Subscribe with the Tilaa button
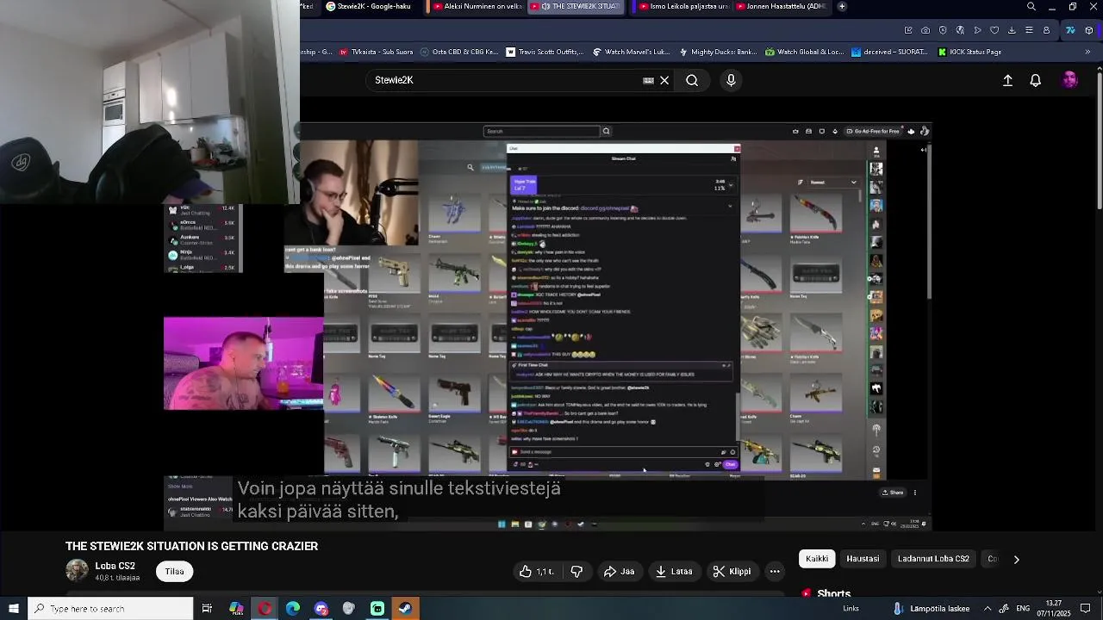This screenshot has height=620, width=1103. (174, 572)
